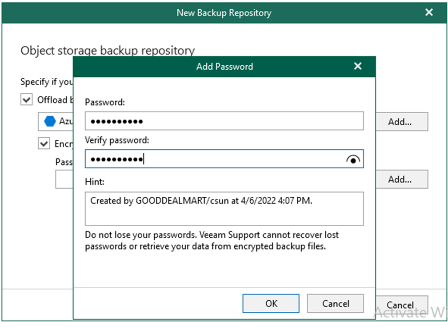Viewport: 448px width, 322px height.
Task: Click the Verify password input field
Action: point(224,159)
